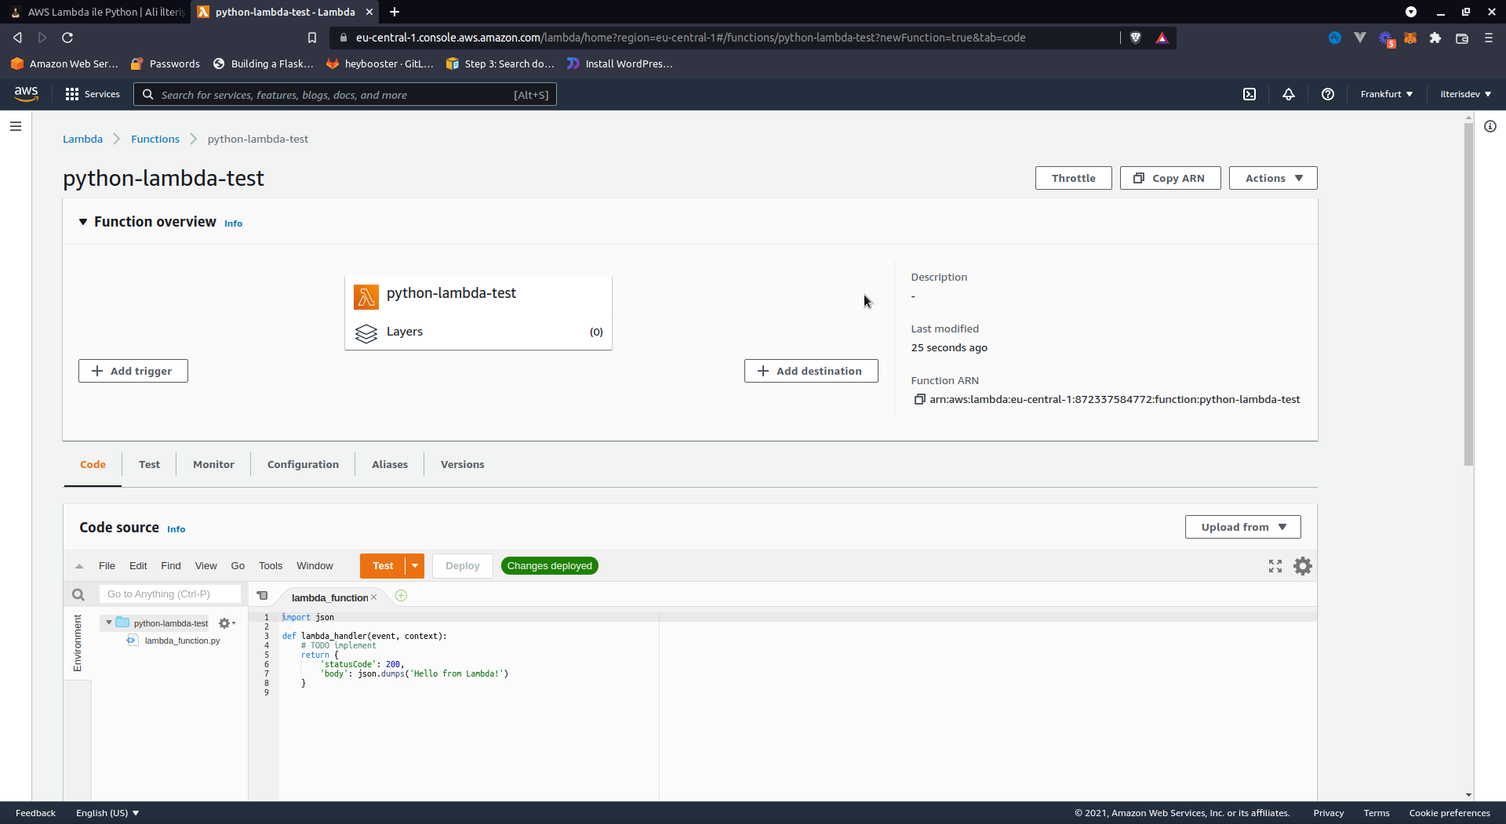Viewport: 1506px width, 824px height.
Task: Open the side navigation hamburger menu
Action: [x=16, y=126]
